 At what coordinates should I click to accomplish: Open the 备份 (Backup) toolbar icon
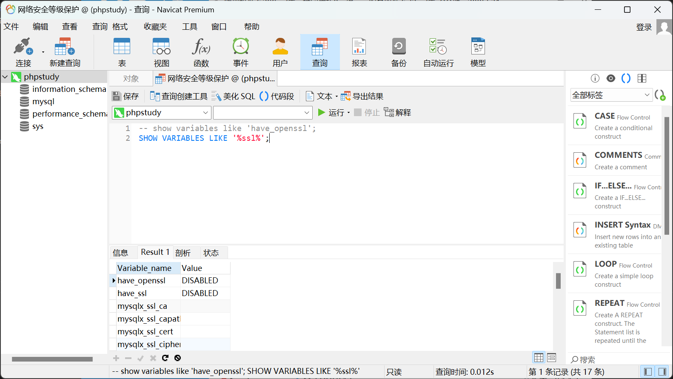(x=399, y=52)
